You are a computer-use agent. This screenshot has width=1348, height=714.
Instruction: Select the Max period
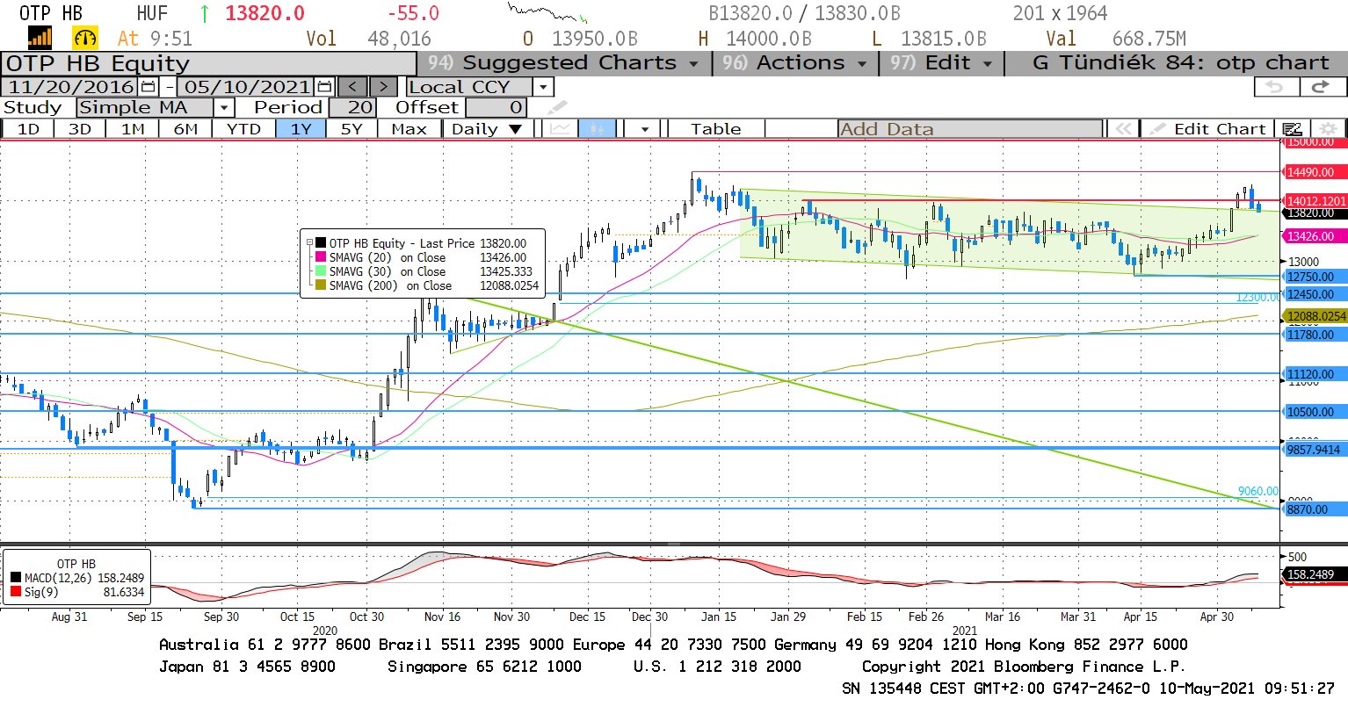tap(409, 129)
